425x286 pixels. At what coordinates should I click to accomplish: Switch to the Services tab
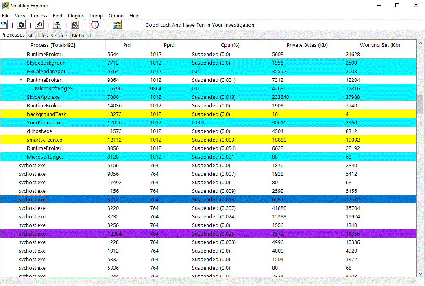point(60,35)
